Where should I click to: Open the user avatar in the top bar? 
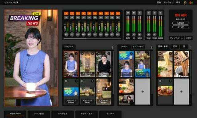point(185,3)
